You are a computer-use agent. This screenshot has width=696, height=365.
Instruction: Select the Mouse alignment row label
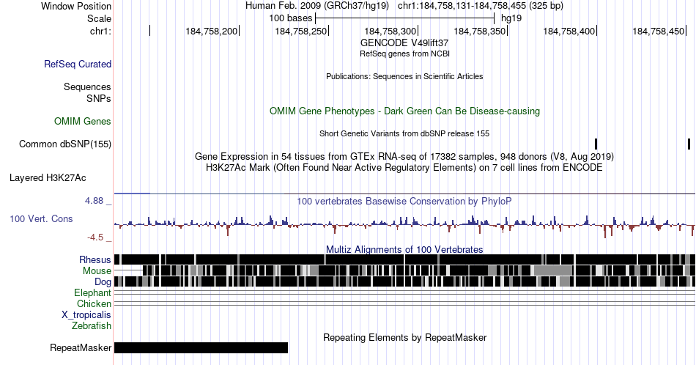[x=97, y=271]
